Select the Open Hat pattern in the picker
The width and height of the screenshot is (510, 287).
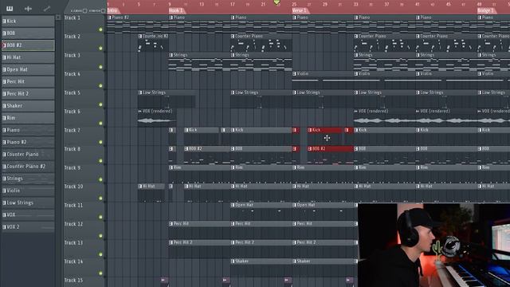click(29, 69)
